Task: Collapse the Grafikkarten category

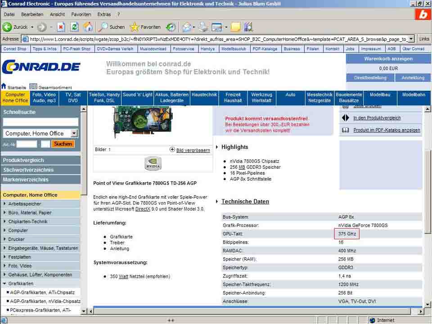Action: point(4,283)
